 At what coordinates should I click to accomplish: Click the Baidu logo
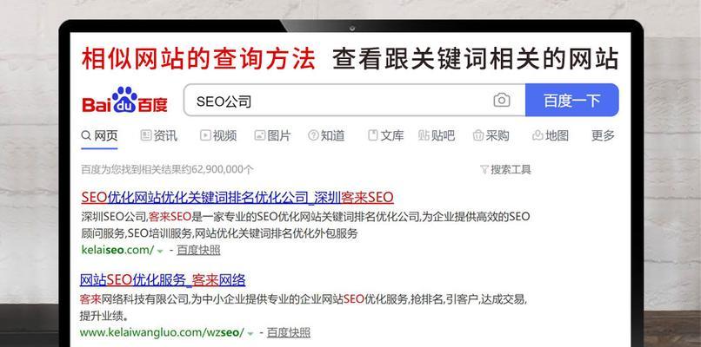pos(124,100)
